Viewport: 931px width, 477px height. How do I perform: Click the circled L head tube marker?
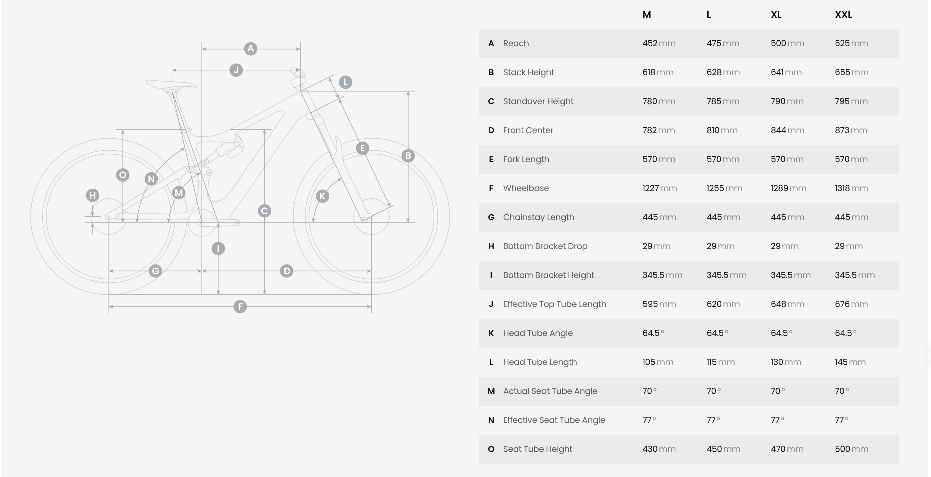point(346,82)
